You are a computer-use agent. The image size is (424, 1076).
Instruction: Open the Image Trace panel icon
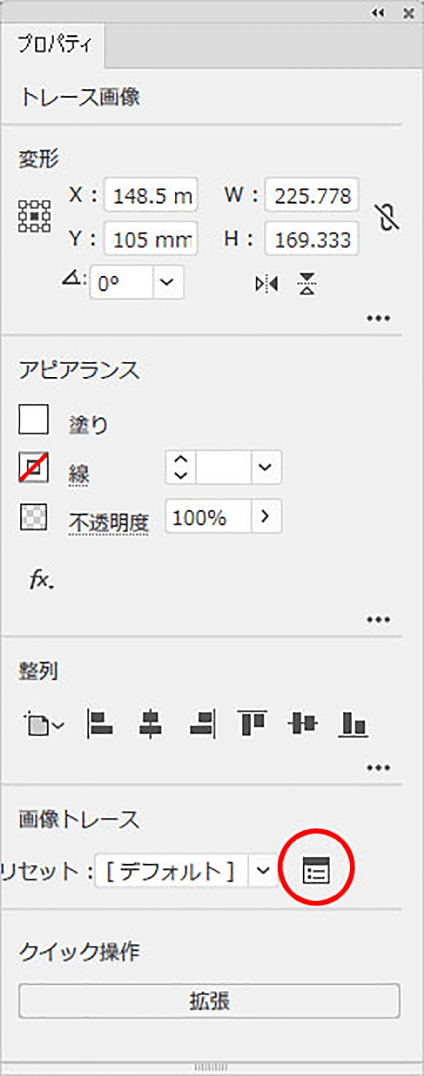pos(316,870)
